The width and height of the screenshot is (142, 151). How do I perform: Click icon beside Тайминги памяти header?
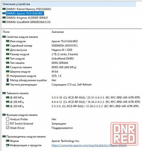pos(4,93)
